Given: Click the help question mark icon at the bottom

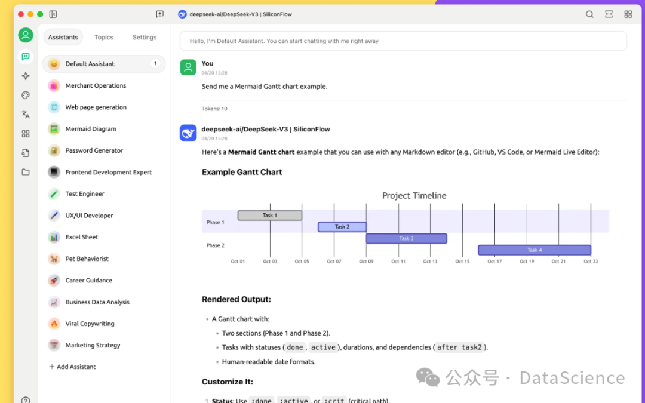Looking at the screenshot, I should 26,400.
